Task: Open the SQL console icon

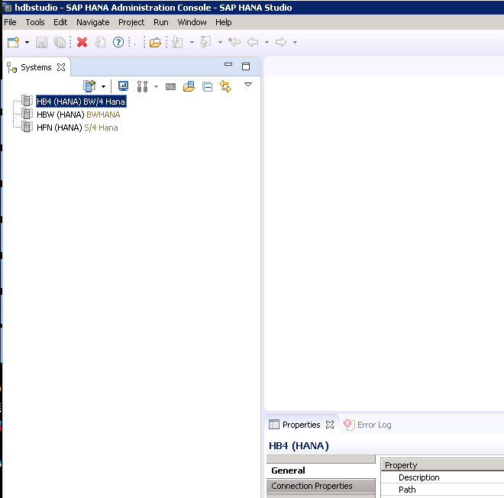Action: coord(170,87)
